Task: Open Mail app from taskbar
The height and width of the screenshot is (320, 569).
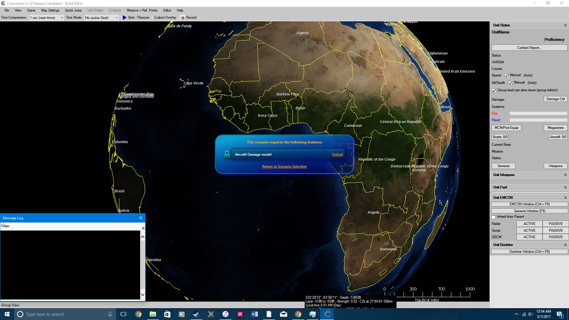Action: pos(283,314)
